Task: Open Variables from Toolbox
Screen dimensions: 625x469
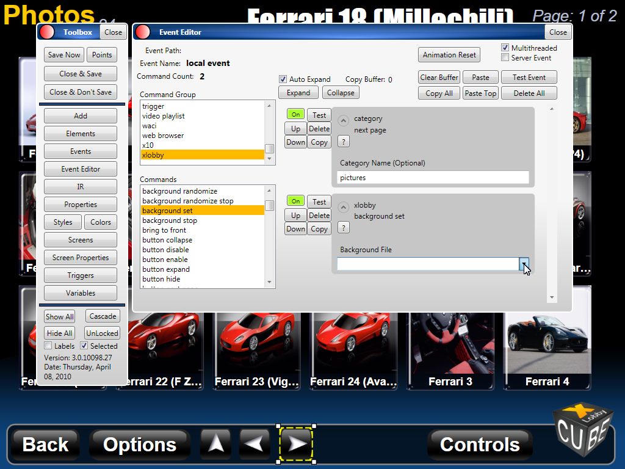Action: pyautogui.click(x=81, y=293)
